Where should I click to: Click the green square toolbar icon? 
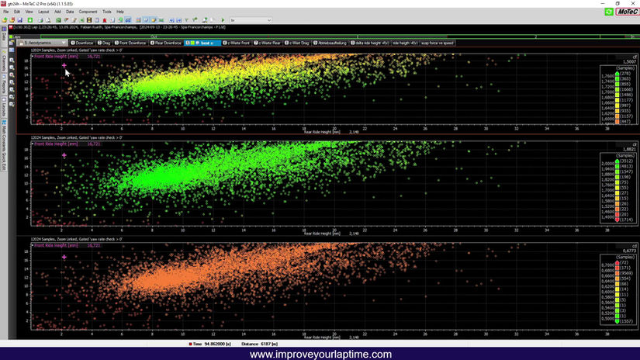coord(30,19)
